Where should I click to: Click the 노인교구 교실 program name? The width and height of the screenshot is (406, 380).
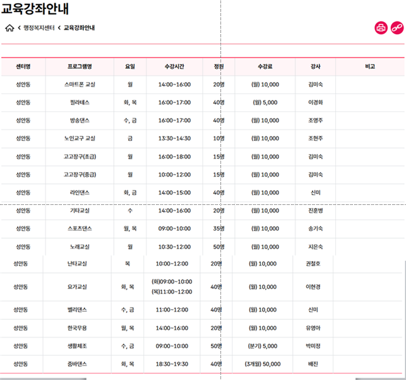point(80,138)
